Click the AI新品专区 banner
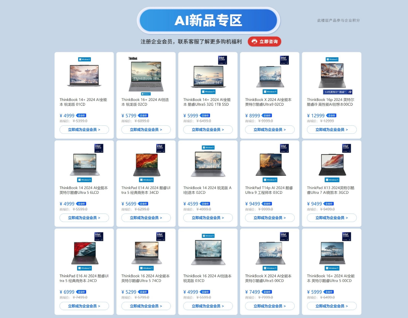This screenshot has width=408, height=318. [208, 20]
